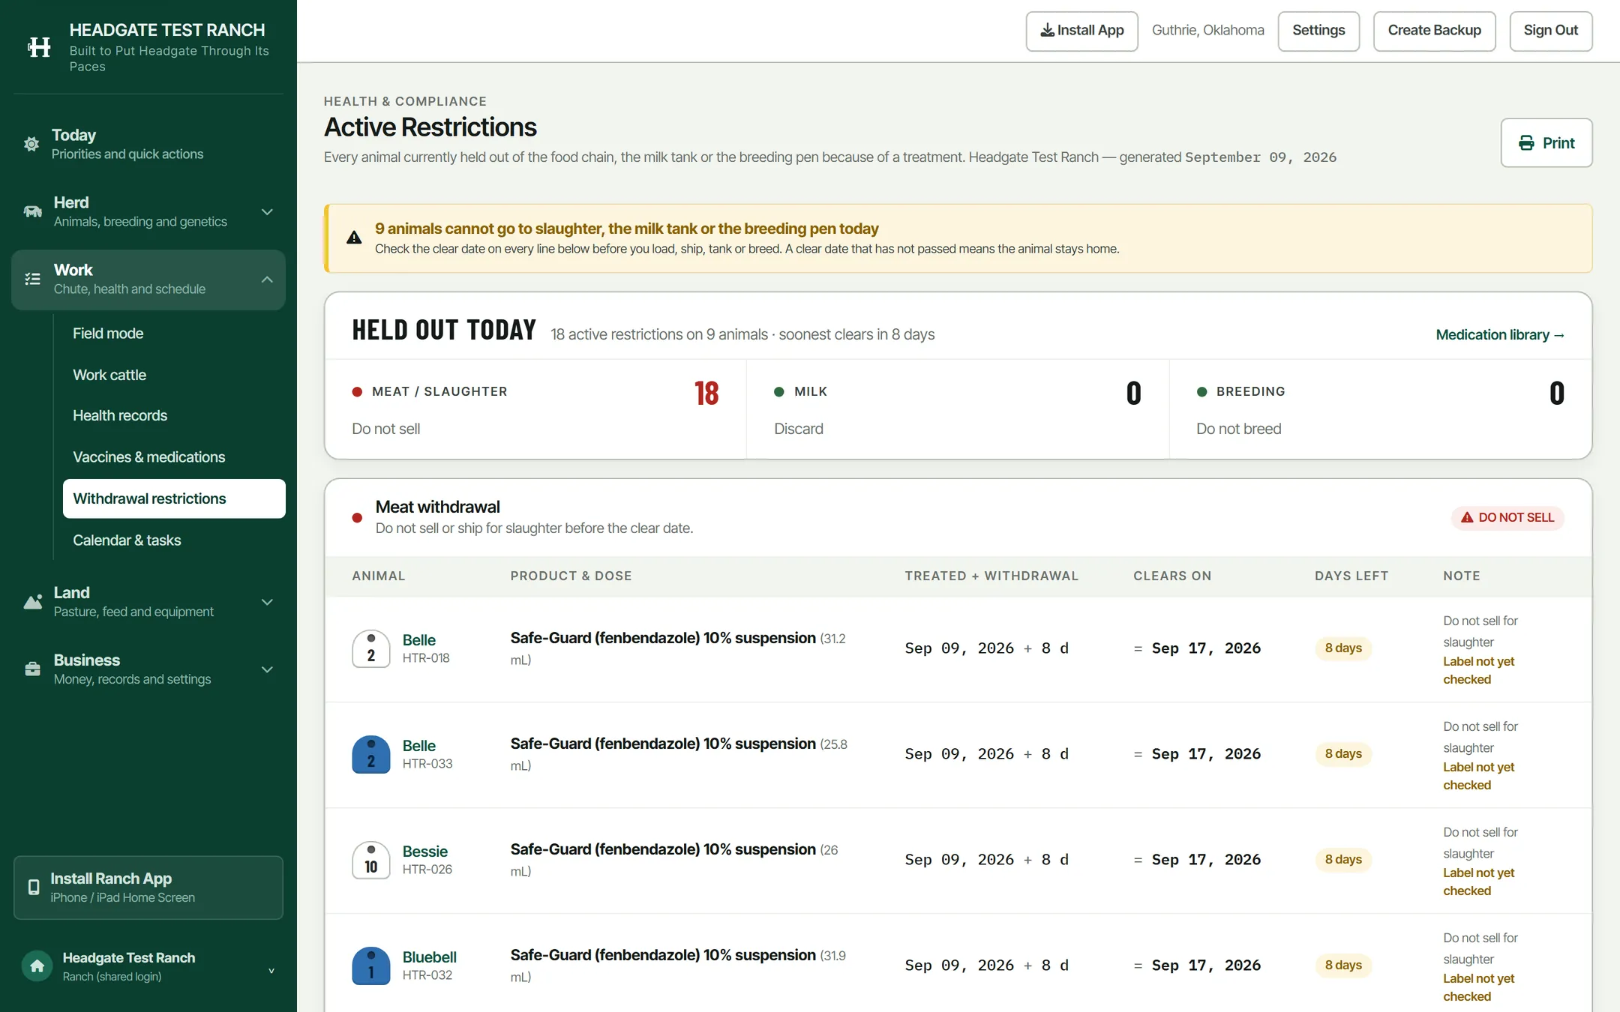Click the 8 days badge for Bessie
Viewport: 1620px width, 1012px height.
coord(1343,860)
